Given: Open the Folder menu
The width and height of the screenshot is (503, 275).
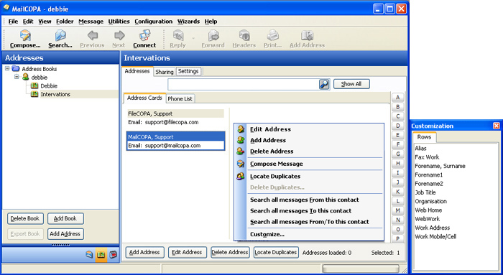Looking at the screenshot, I should point(65,22).
